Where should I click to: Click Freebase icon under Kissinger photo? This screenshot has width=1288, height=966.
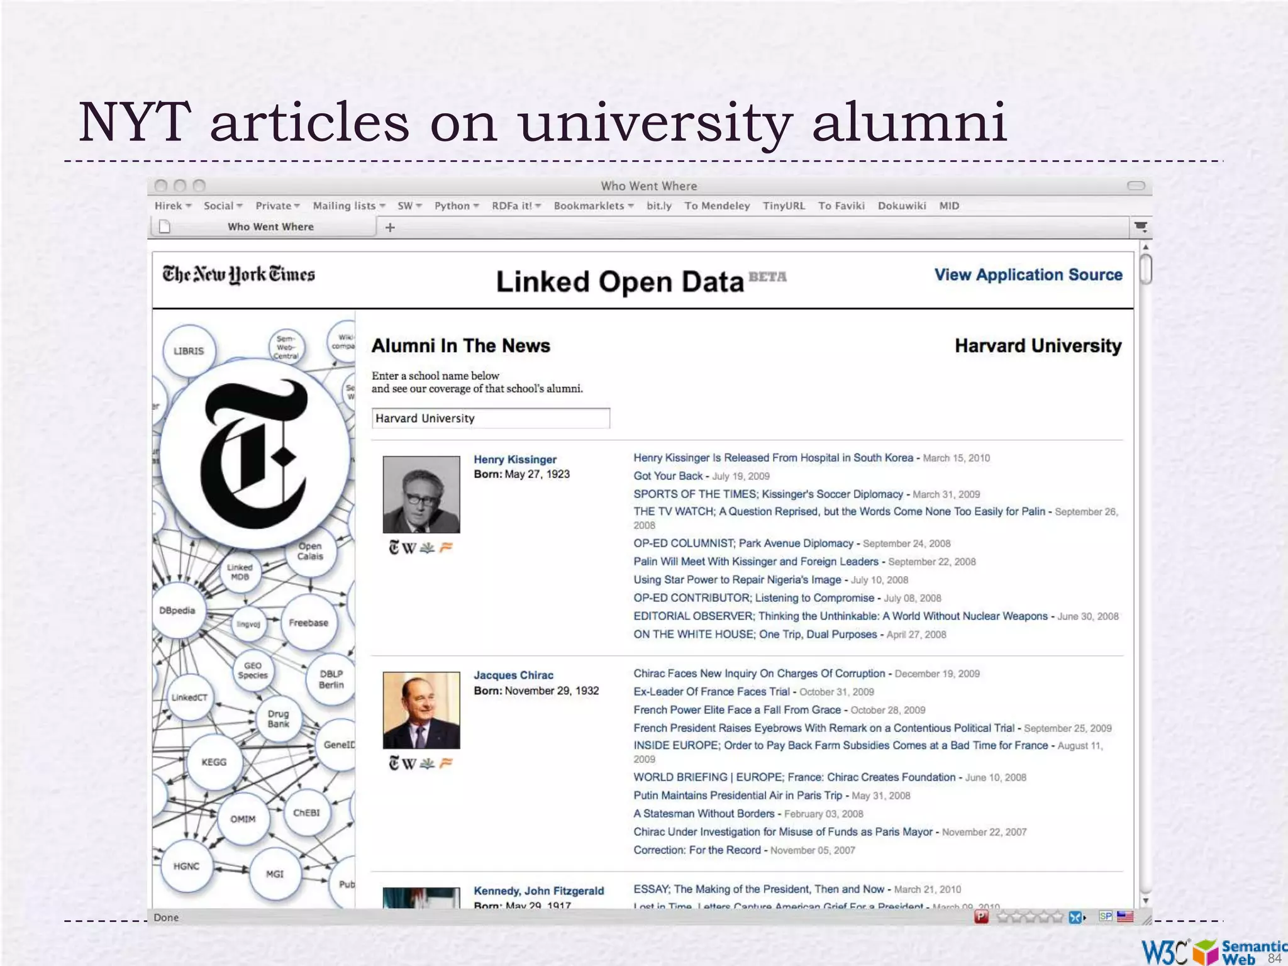click(x=446, y=548)
